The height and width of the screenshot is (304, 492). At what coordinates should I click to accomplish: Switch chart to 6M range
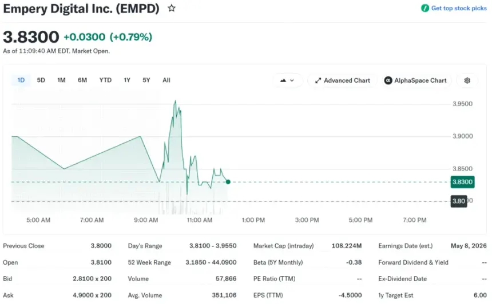[82, 80]
